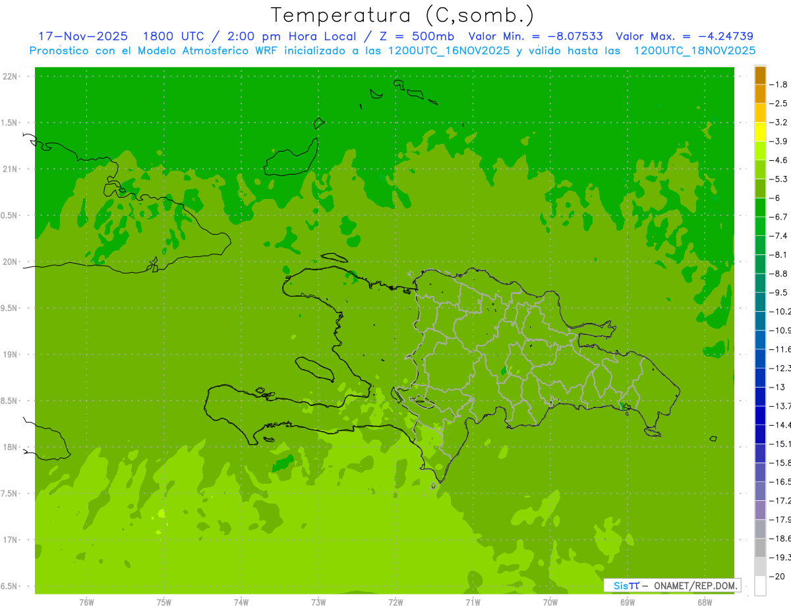Click the white swatch below -20
The height and width of the screenshot is (611, 791).
coord(760,586)
